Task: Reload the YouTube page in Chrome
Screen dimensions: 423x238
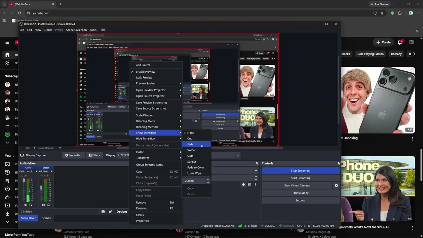Action: tap(19, 13)
